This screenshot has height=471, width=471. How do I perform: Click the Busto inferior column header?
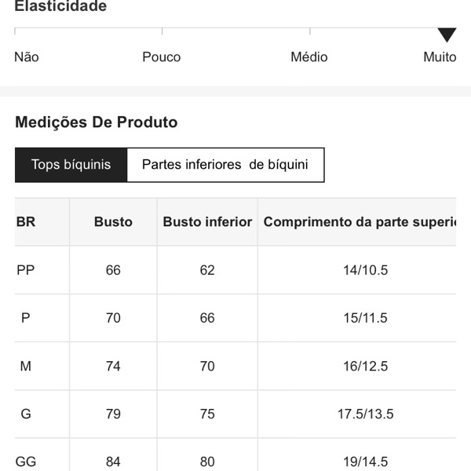pyautogui.click(x=207, y=222)
